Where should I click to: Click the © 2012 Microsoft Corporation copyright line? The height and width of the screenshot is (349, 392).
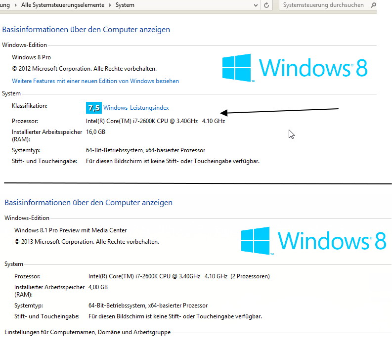pos(84,69)
